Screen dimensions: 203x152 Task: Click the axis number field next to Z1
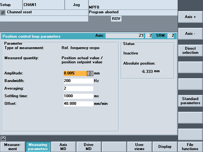(x=148, y=36)
